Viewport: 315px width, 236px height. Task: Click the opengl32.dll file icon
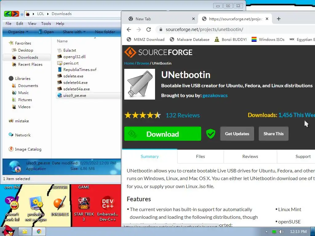[59, 57]
